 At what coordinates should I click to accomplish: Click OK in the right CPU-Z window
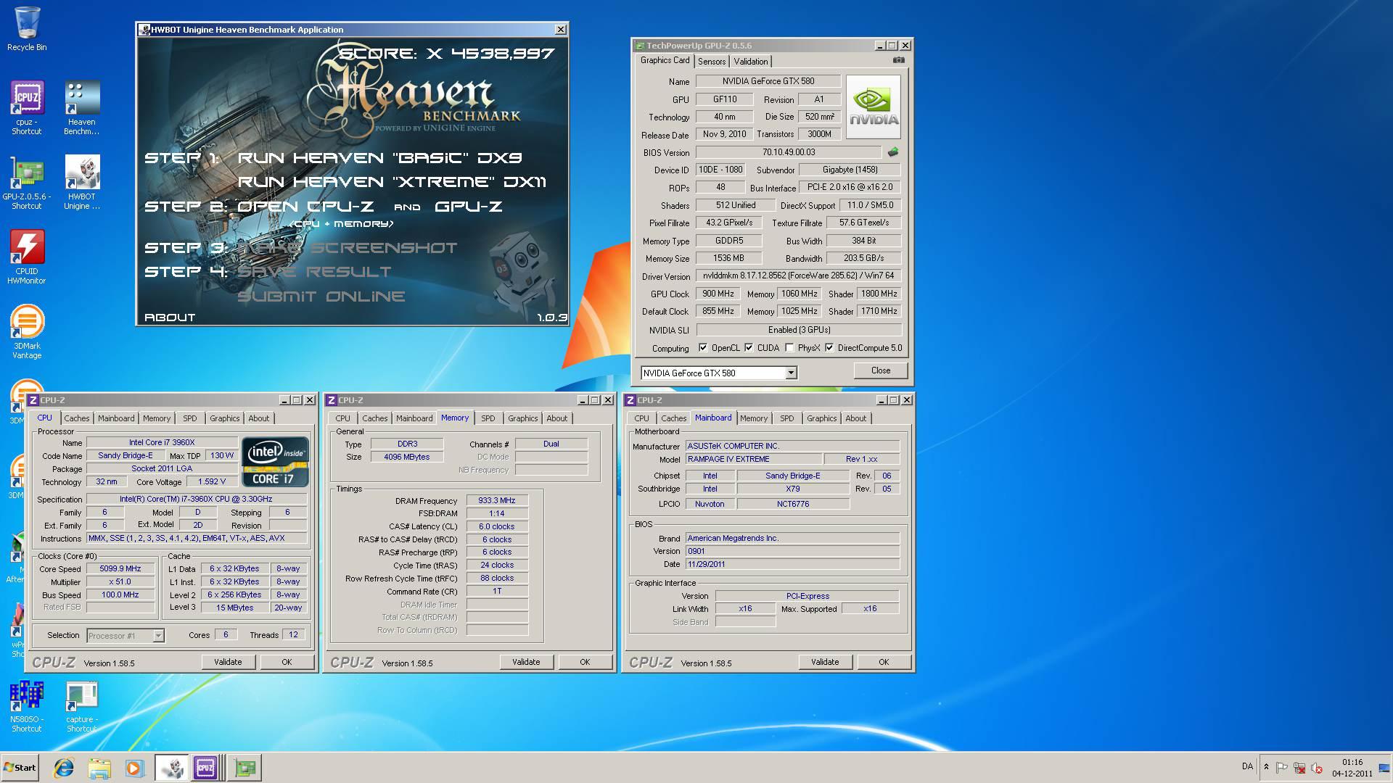click(884, 662)
